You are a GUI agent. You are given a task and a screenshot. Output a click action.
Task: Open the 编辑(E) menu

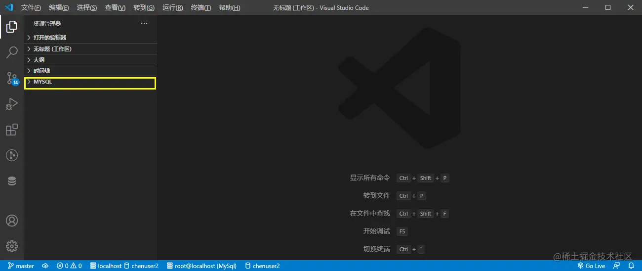(x=59, y=7)
